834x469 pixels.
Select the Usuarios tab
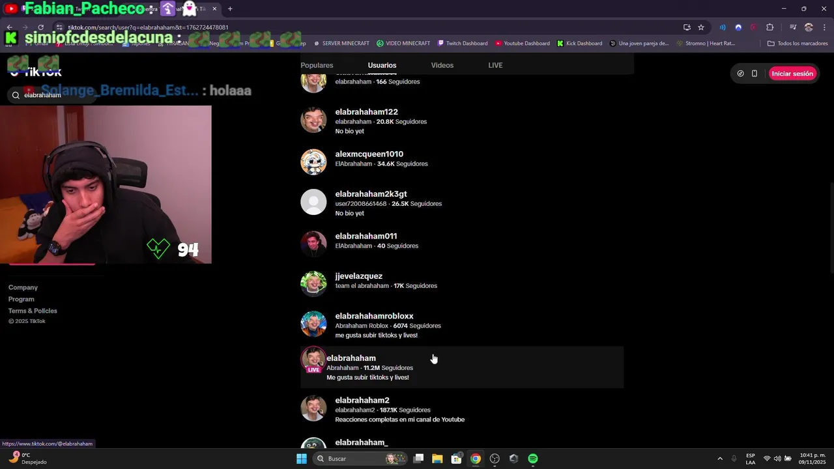(x=382, y=65)
